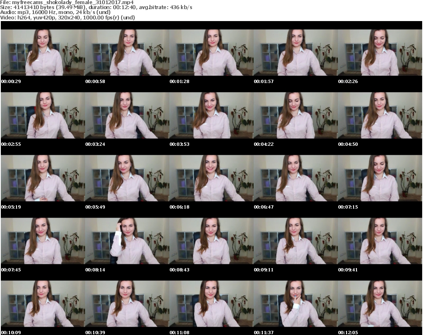
Task: Select the thumbnail frame at 00:12:05
Action: [x=380, y=304]
